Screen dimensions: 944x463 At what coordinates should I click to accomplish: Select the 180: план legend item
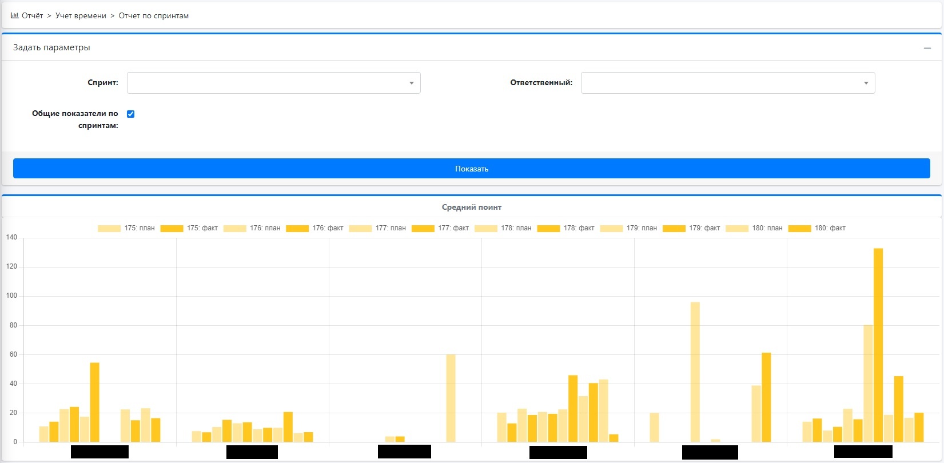737,228
